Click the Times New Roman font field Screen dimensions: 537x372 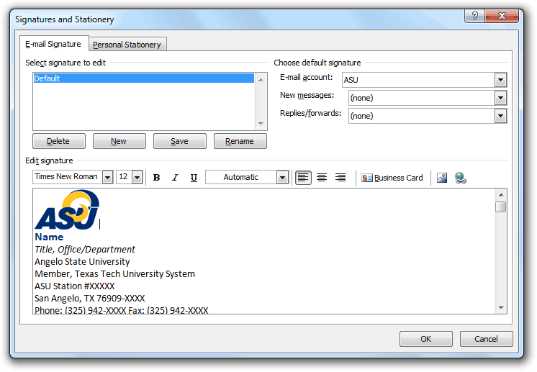pyautogui.click(x=68, y=177)
